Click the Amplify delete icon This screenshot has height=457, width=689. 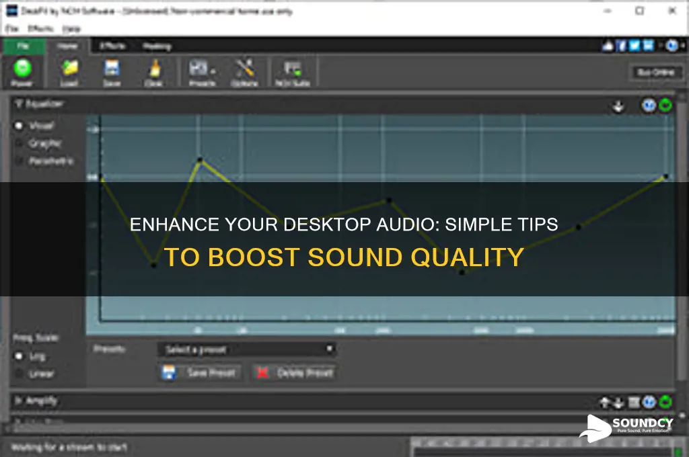click(634, 402)
